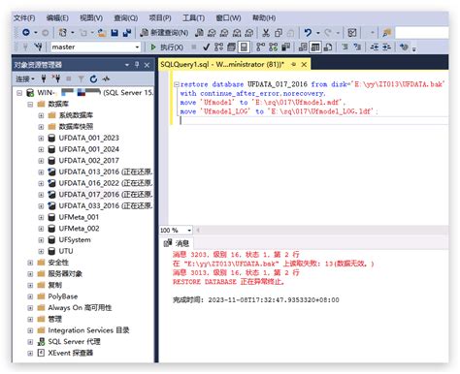Click the Decrease Indent icon
This screenshot has height=374, width=460.
(375, 47)
